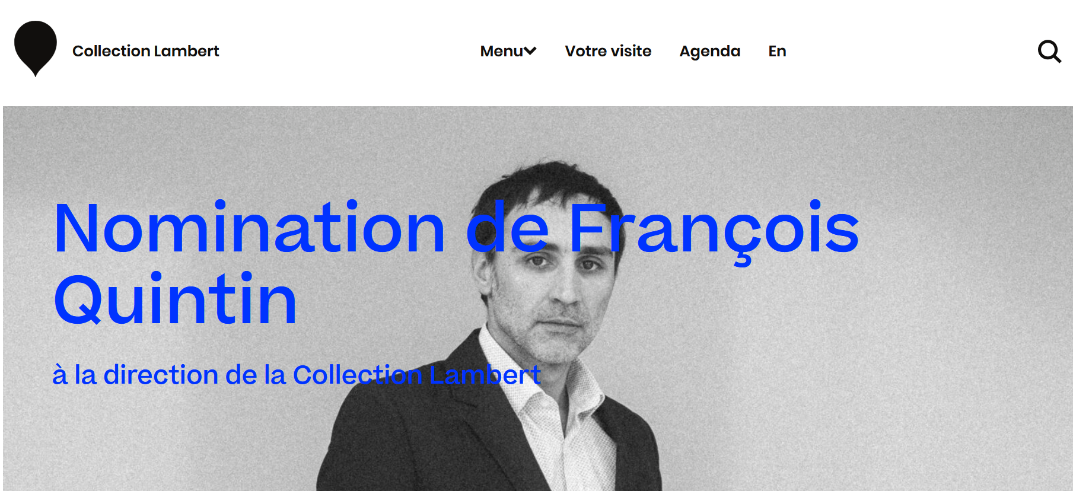The height and width of the screenshot is (491, 1073).
Task: Click the black balloon logo icon
Action: click(36, 49)
